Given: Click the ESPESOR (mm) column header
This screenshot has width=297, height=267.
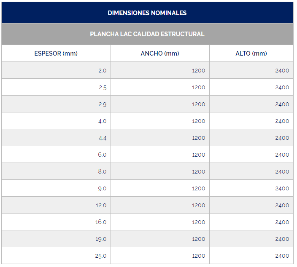Looking at the screenshot, I should (x=56, y=53).
